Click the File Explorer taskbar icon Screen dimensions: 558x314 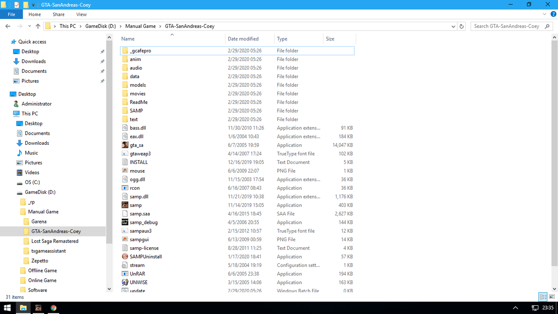click(23, 308)
